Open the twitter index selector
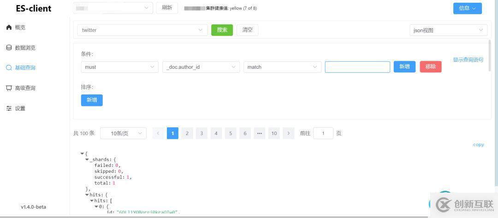Screen dimensions: 498x218 (x=142, y=30)
